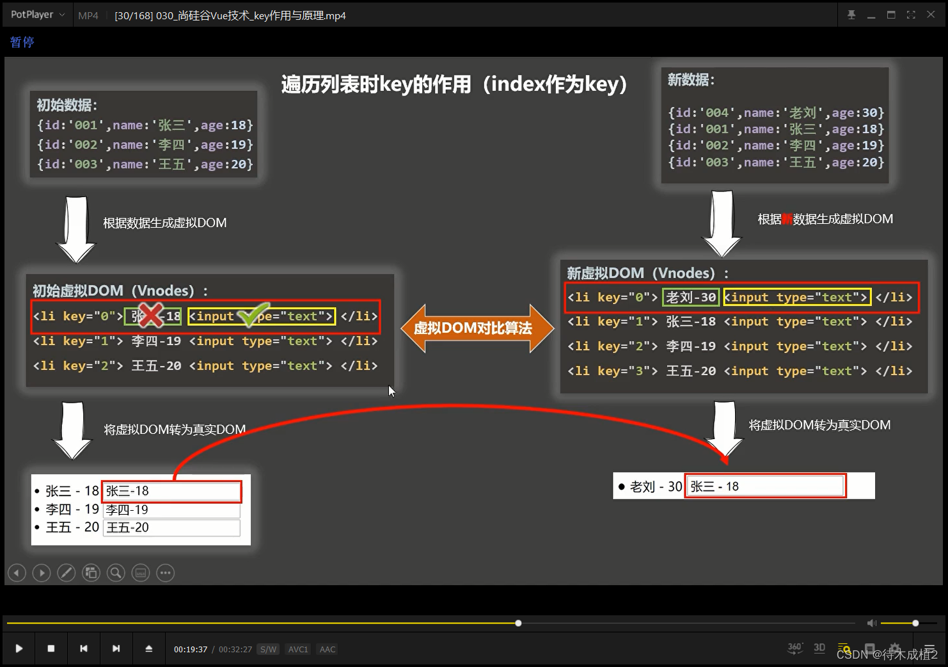948x667 pixels.
Task: Click the 张三 - 18 input beside 老刘 - 30
Action: (x=766, y=486)
